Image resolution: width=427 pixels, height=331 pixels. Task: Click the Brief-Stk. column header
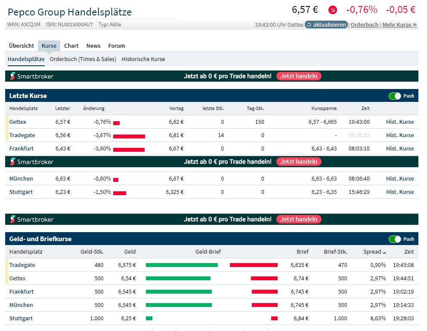click(335, 251)
